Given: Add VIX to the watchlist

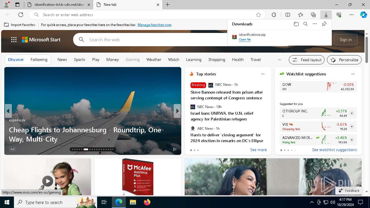Looking at the screenshot, I should point(351,127).
